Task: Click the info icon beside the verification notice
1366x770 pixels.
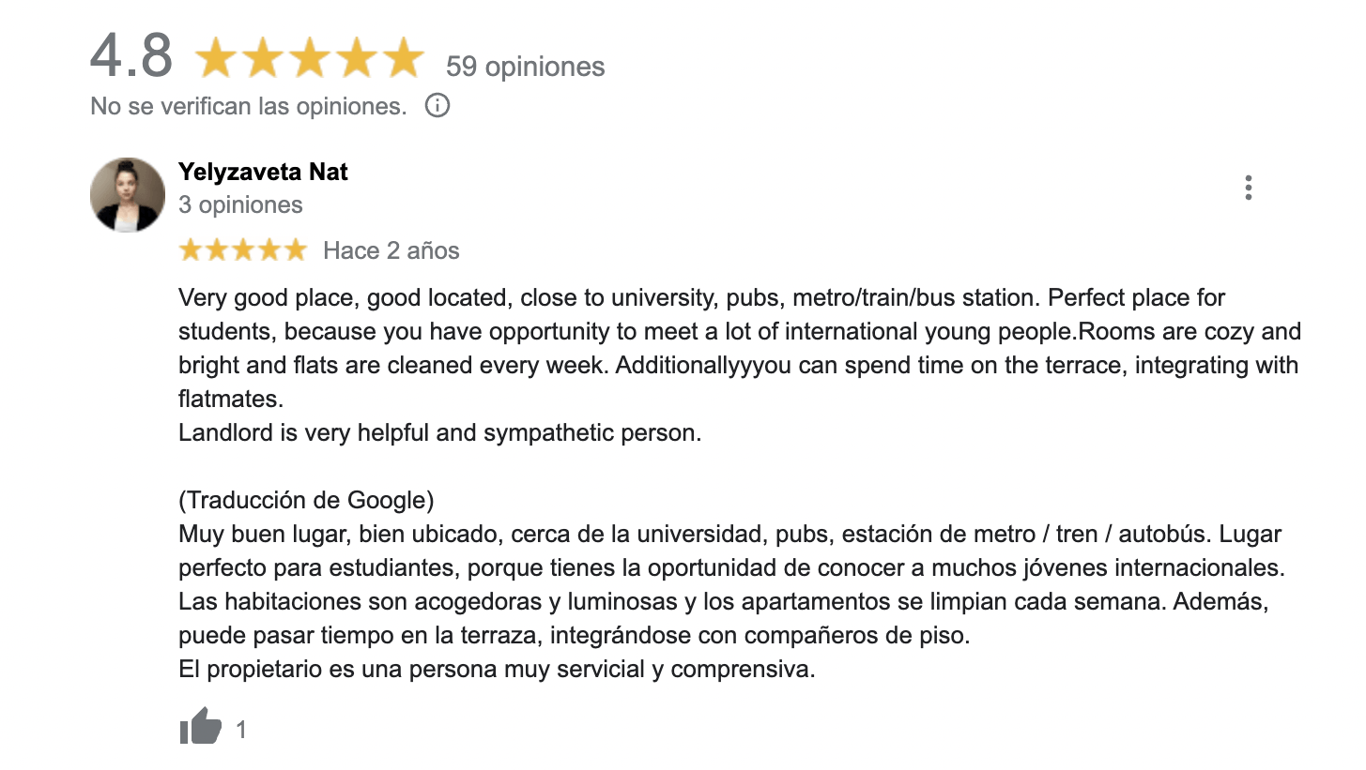Action: coord(437,106)
